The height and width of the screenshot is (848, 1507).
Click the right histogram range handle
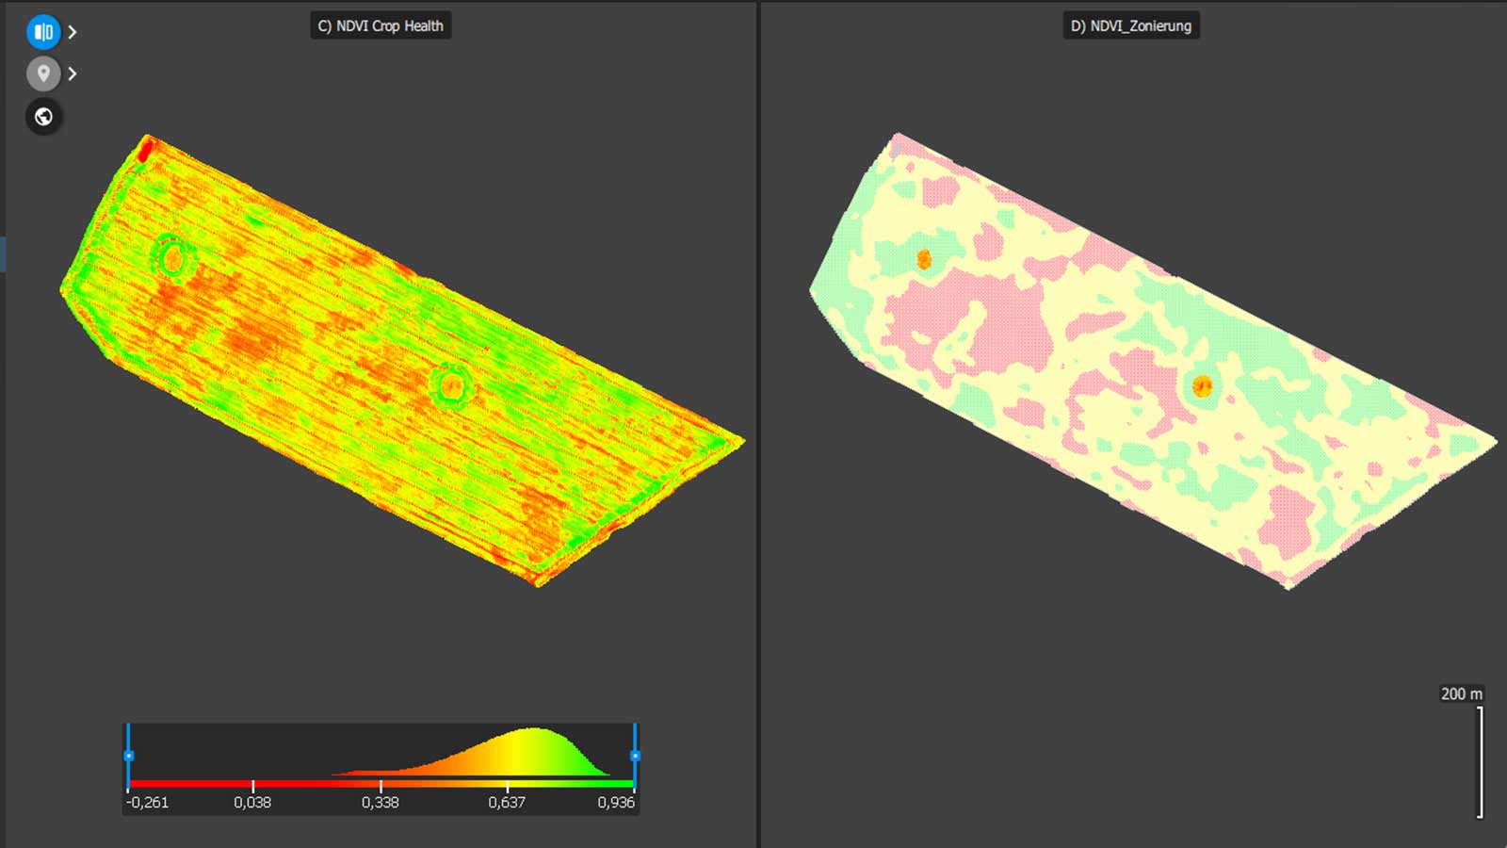(x=637, y=754)
